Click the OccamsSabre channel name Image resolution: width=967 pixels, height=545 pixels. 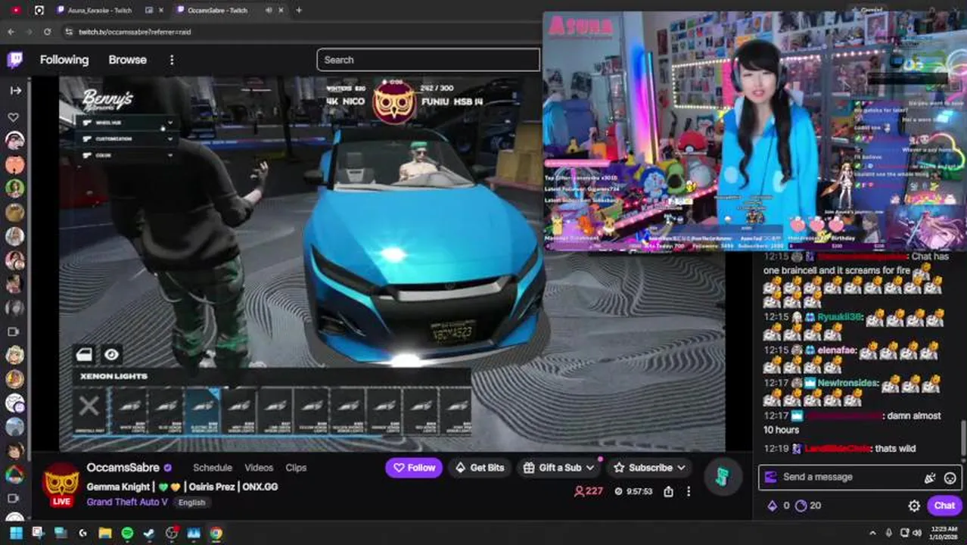click(123, 468)
